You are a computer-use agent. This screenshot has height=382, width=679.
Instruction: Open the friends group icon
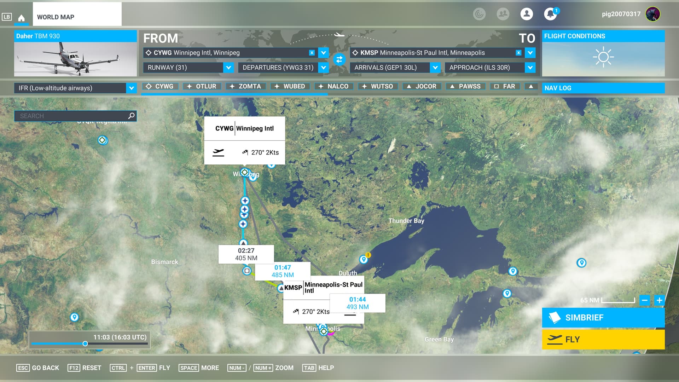[x=503, y=14]
